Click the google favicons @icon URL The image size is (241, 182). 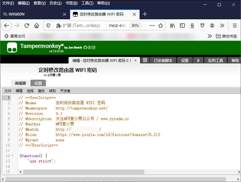tap(108, 135)
